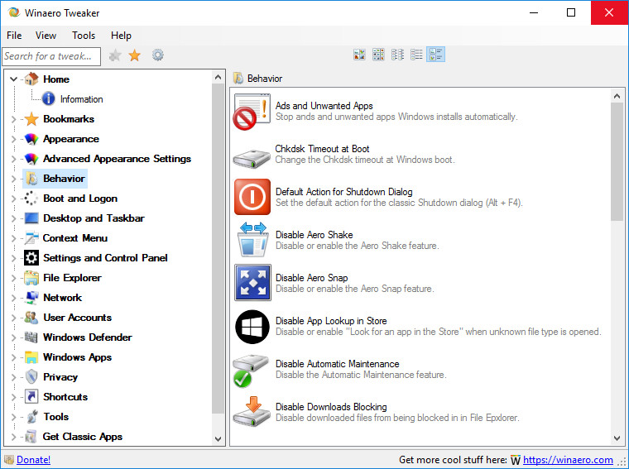Image resolution: width=629 pixels, height=469 pixels.
Task: Click the Disable Aero Snap icon
Action: [x=252, y=283]
